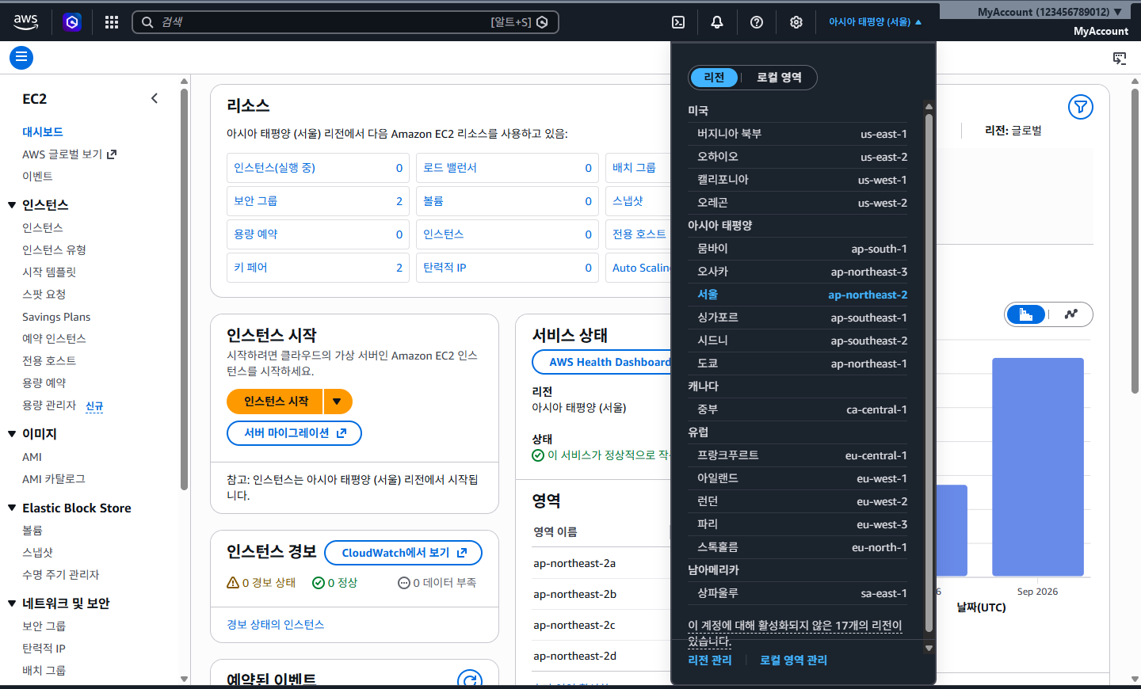This screenshot has height=689, width=1141.
Task: Open the MyAccount account menu
Action: pos(1049,12)
